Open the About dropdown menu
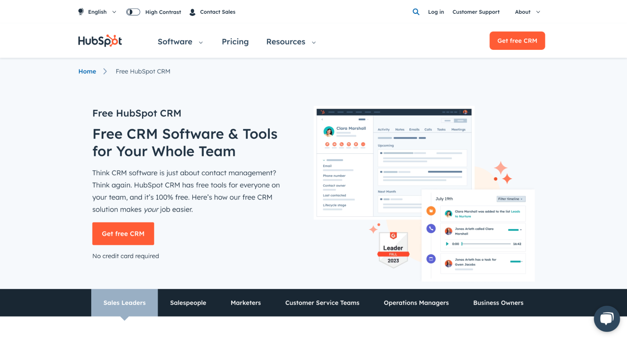This screenshot has height=339, width=627. pyautogui.click(x=528, y=12)
